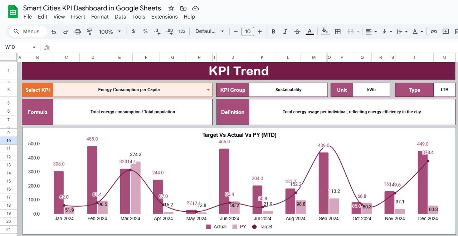
Task: Open the Extensions menu
Action: click(x=164, y=17)
